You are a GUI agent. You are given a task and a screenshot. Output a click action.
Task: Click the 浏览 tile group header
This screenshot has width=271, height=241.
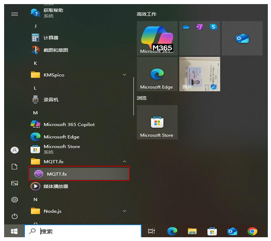tap(142, 98)
